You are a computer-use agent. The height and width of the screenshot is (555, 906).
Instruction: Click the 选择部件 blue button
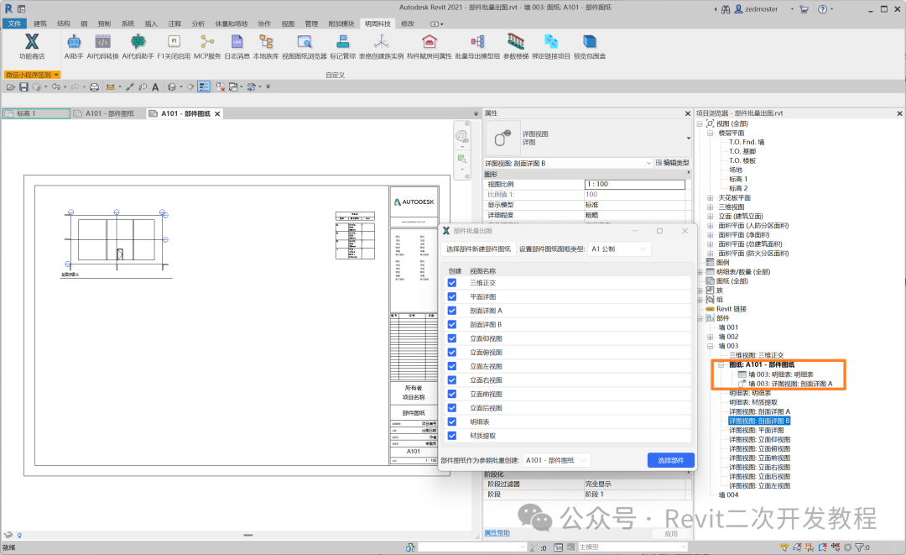coord(671,460)
